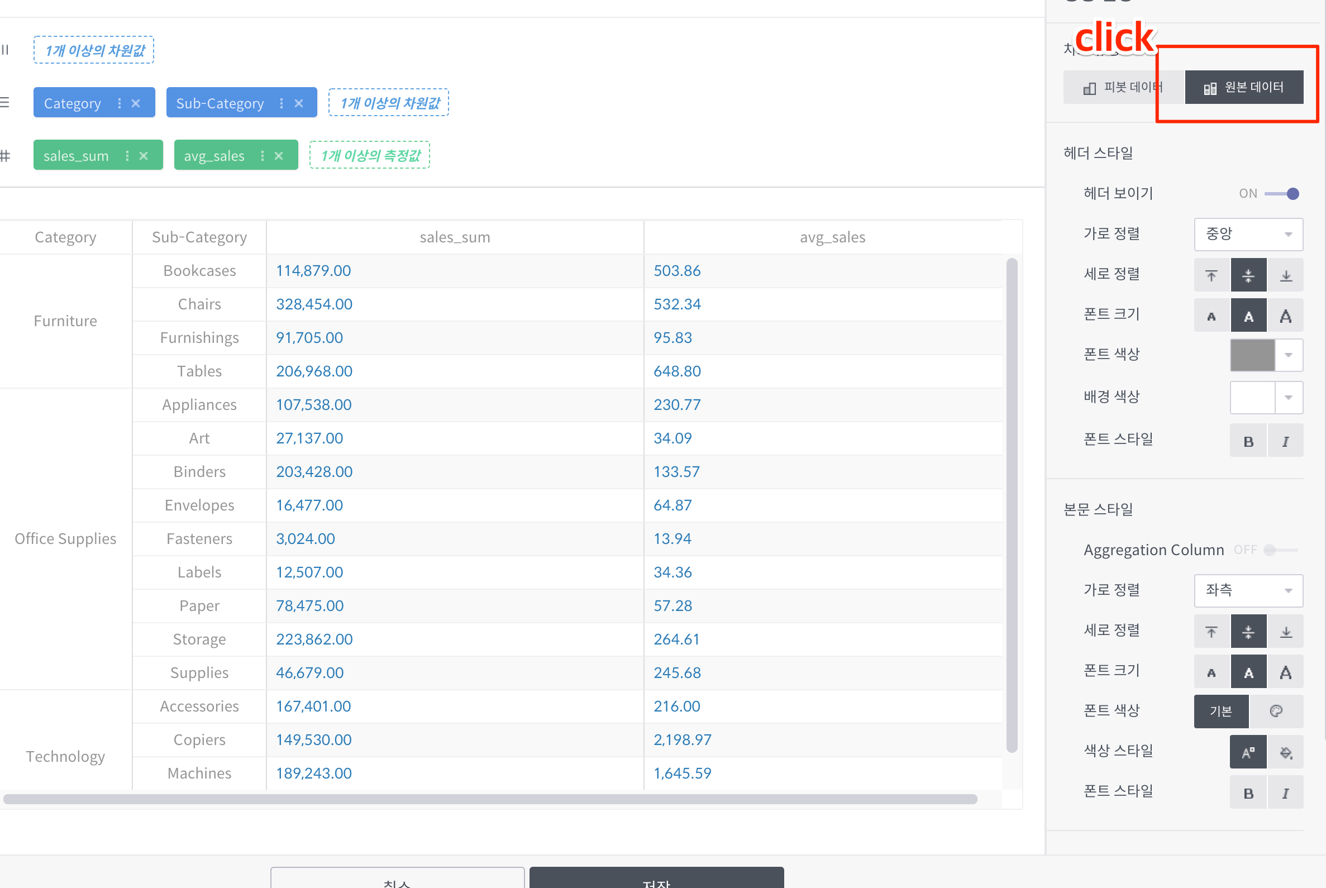1326x888 pixels.
Task: Select background fill color style icon
Action: 1286,752
